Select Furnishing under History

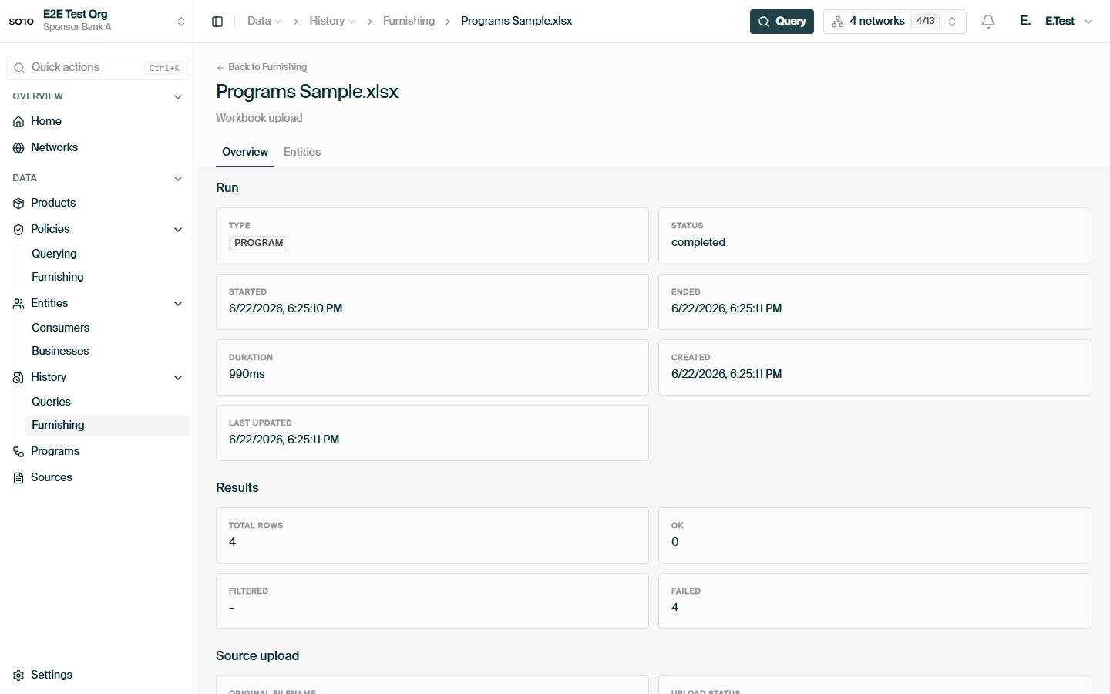pos(107,425)
